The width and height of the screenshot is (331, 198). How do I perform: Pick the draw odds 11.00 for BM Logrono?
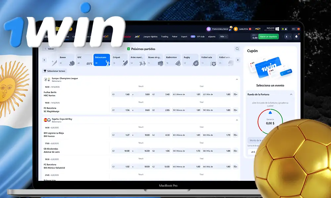[x=141, y=135]
